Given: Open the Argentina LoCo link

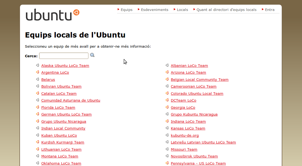Looking at the screenshot, I should 55,73.
